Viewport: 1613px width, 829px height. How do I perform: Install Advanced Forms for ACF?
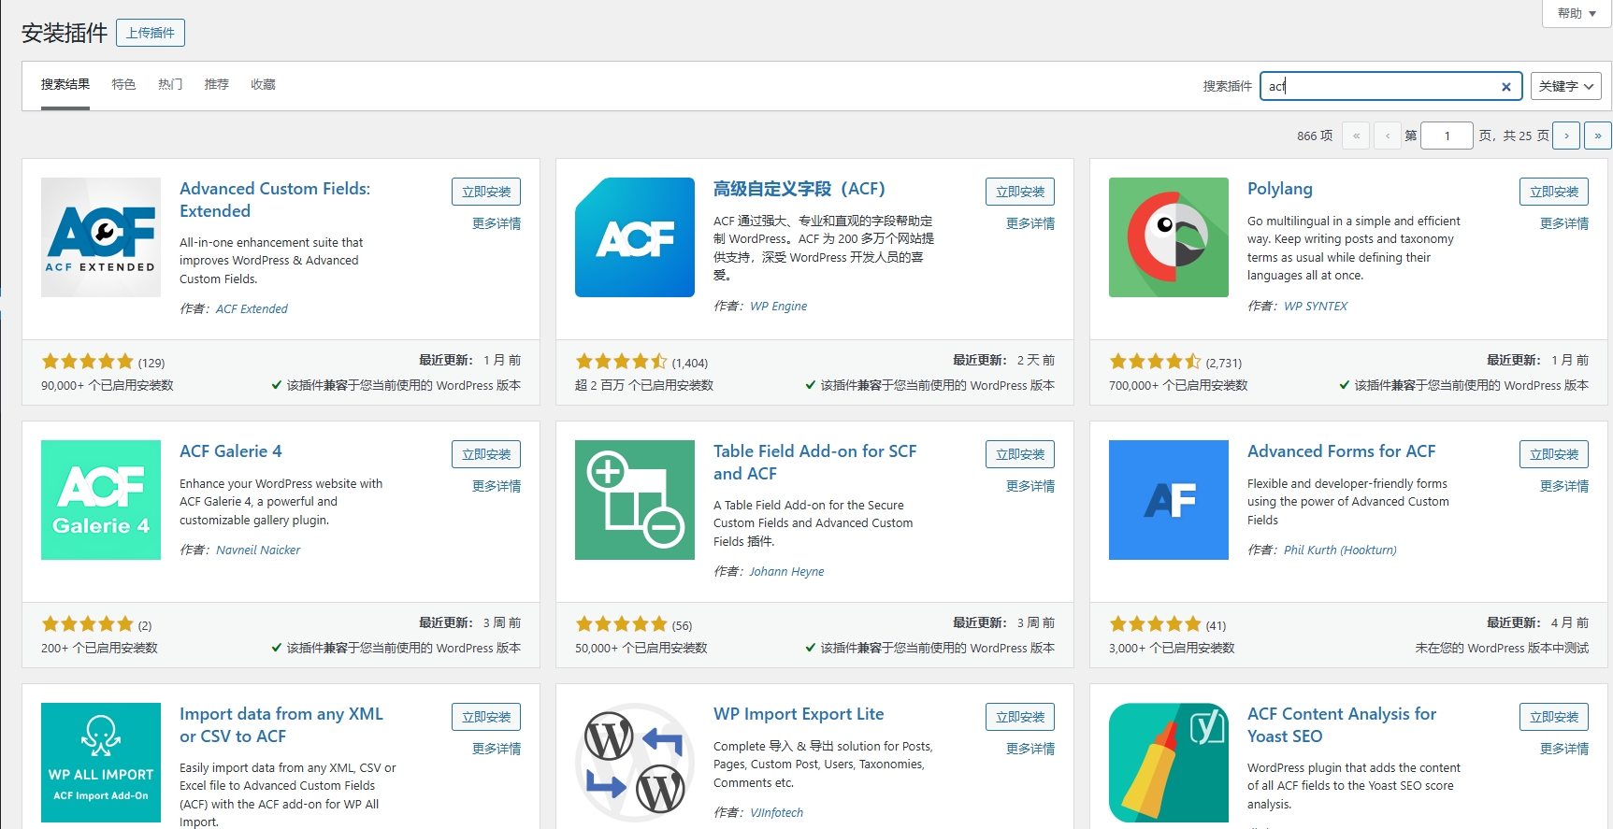pos(1554,454)
